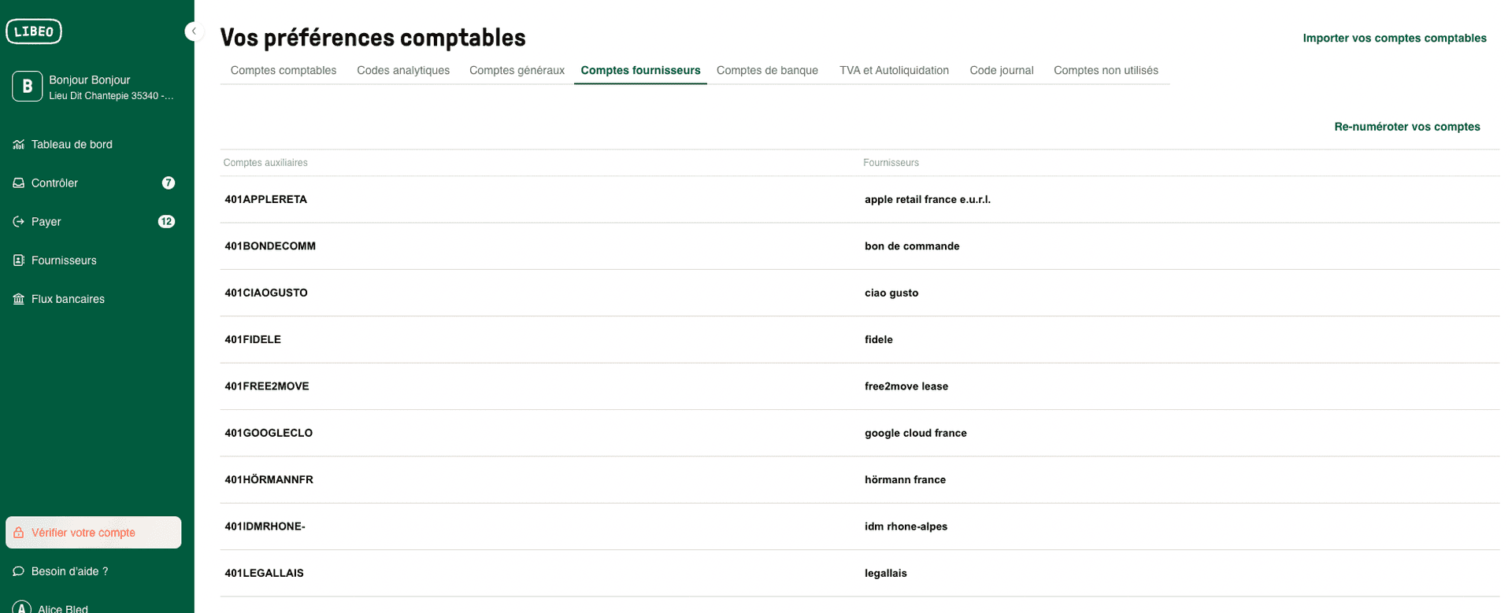Select account 401FIDELE
Screen dimensions: 1512x613
[x=253, y=340]
